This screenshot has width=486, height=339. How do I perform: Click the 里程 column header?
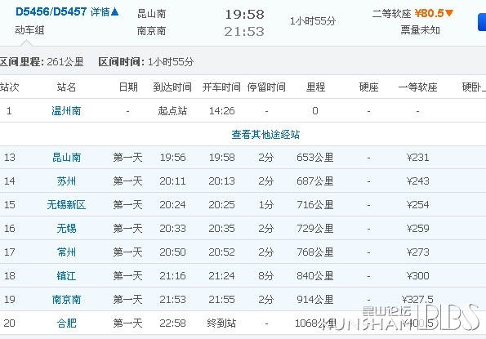(315, 87)
